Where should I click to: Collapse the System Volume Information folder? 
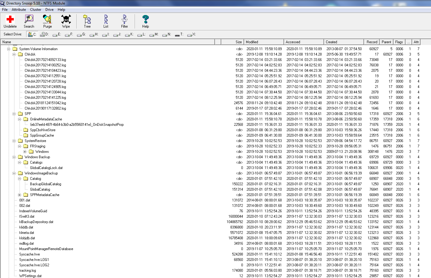9,49
